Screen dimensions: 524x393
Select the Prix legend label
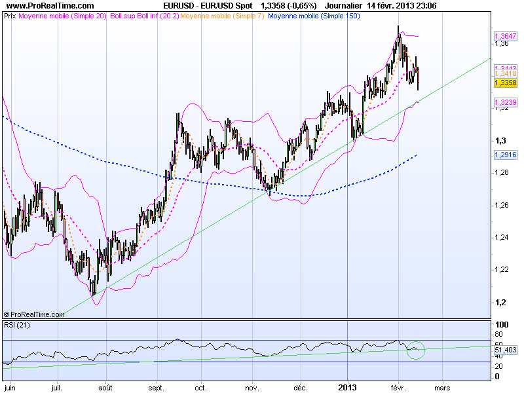click(10, 16)
